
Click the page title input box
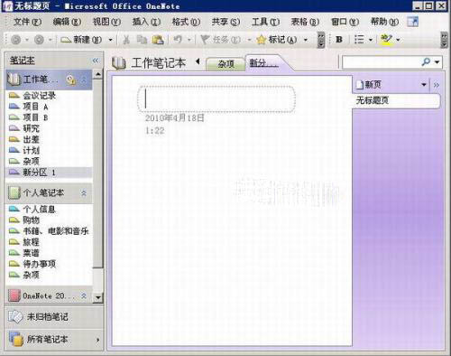[216, 99]
